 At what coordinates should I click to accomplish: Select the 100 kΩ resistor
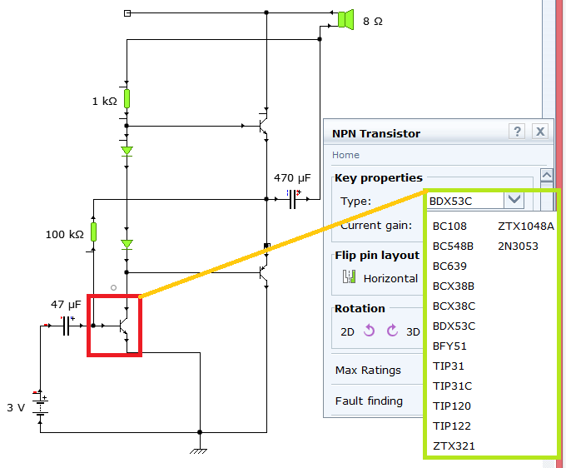pos(93,232)
